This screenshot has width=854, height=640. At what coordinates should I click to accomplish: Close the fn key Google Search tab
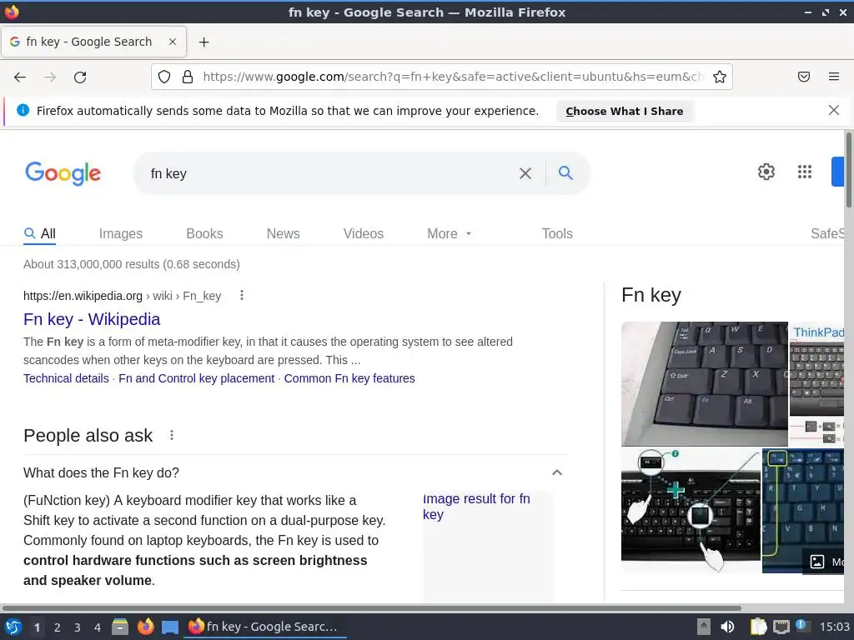coord(172,42)
